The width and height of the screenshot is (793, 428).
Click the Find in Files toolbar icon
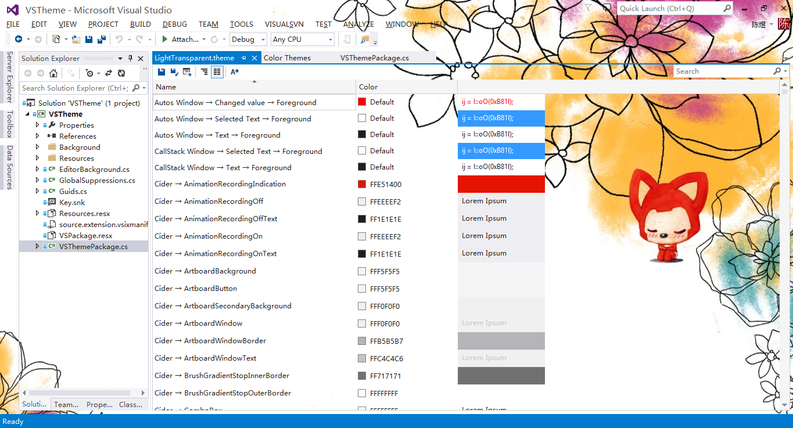pos(365,39)
